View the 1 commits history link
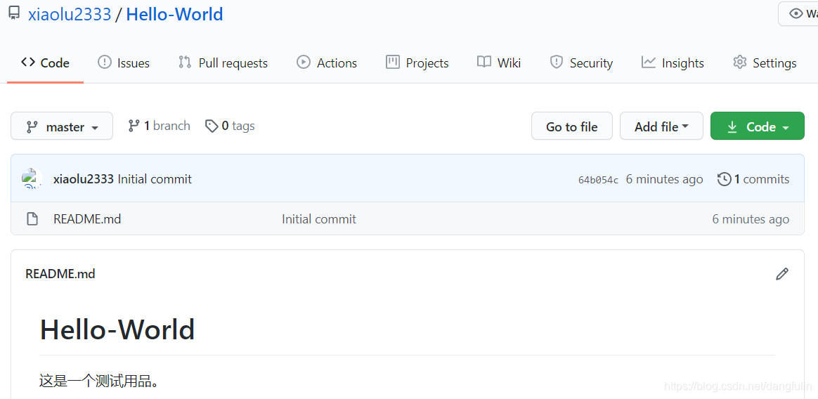818x399 pixels. click(x=753, y=179)
